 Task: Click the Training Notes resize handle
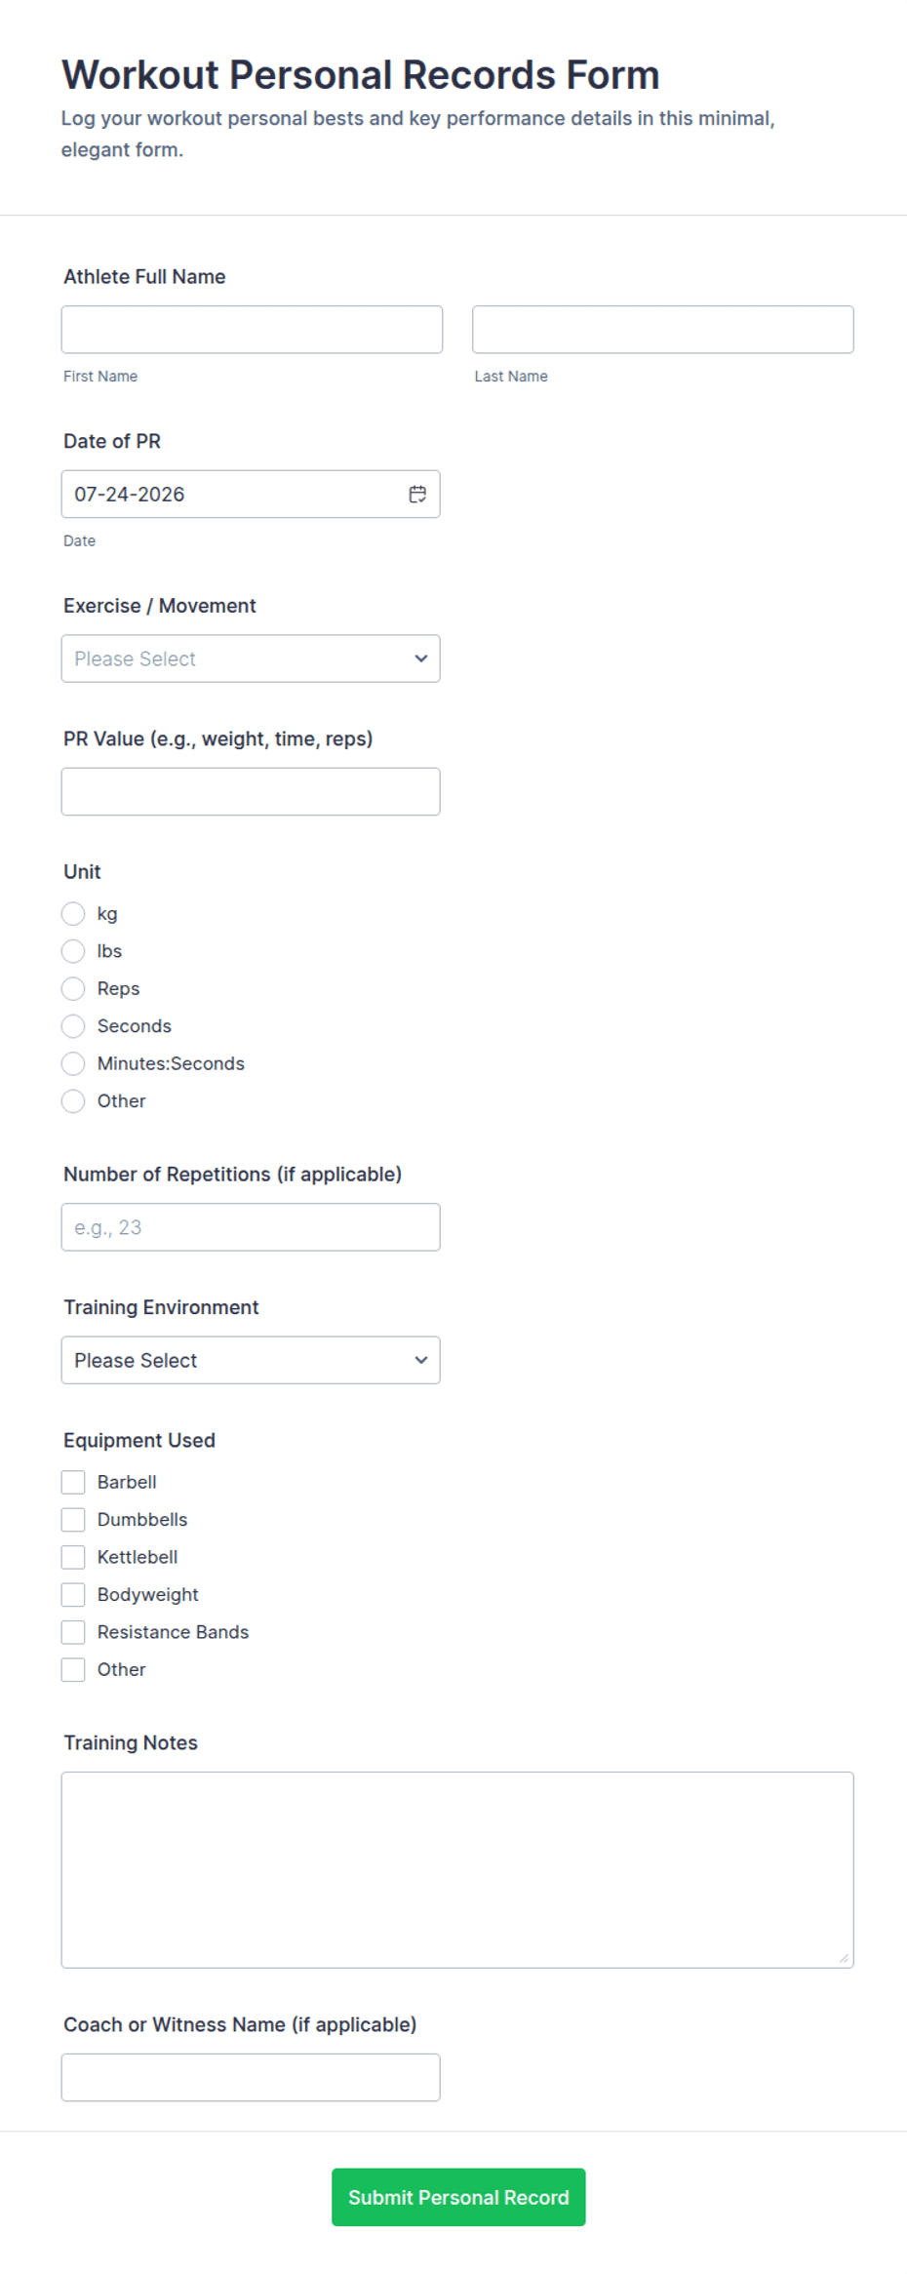tap(844, 1958)
